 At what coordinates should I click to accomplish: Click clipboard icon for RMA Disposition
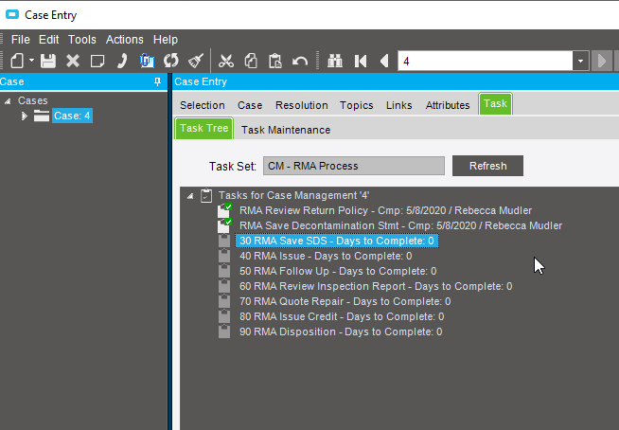tap(224, 331)
